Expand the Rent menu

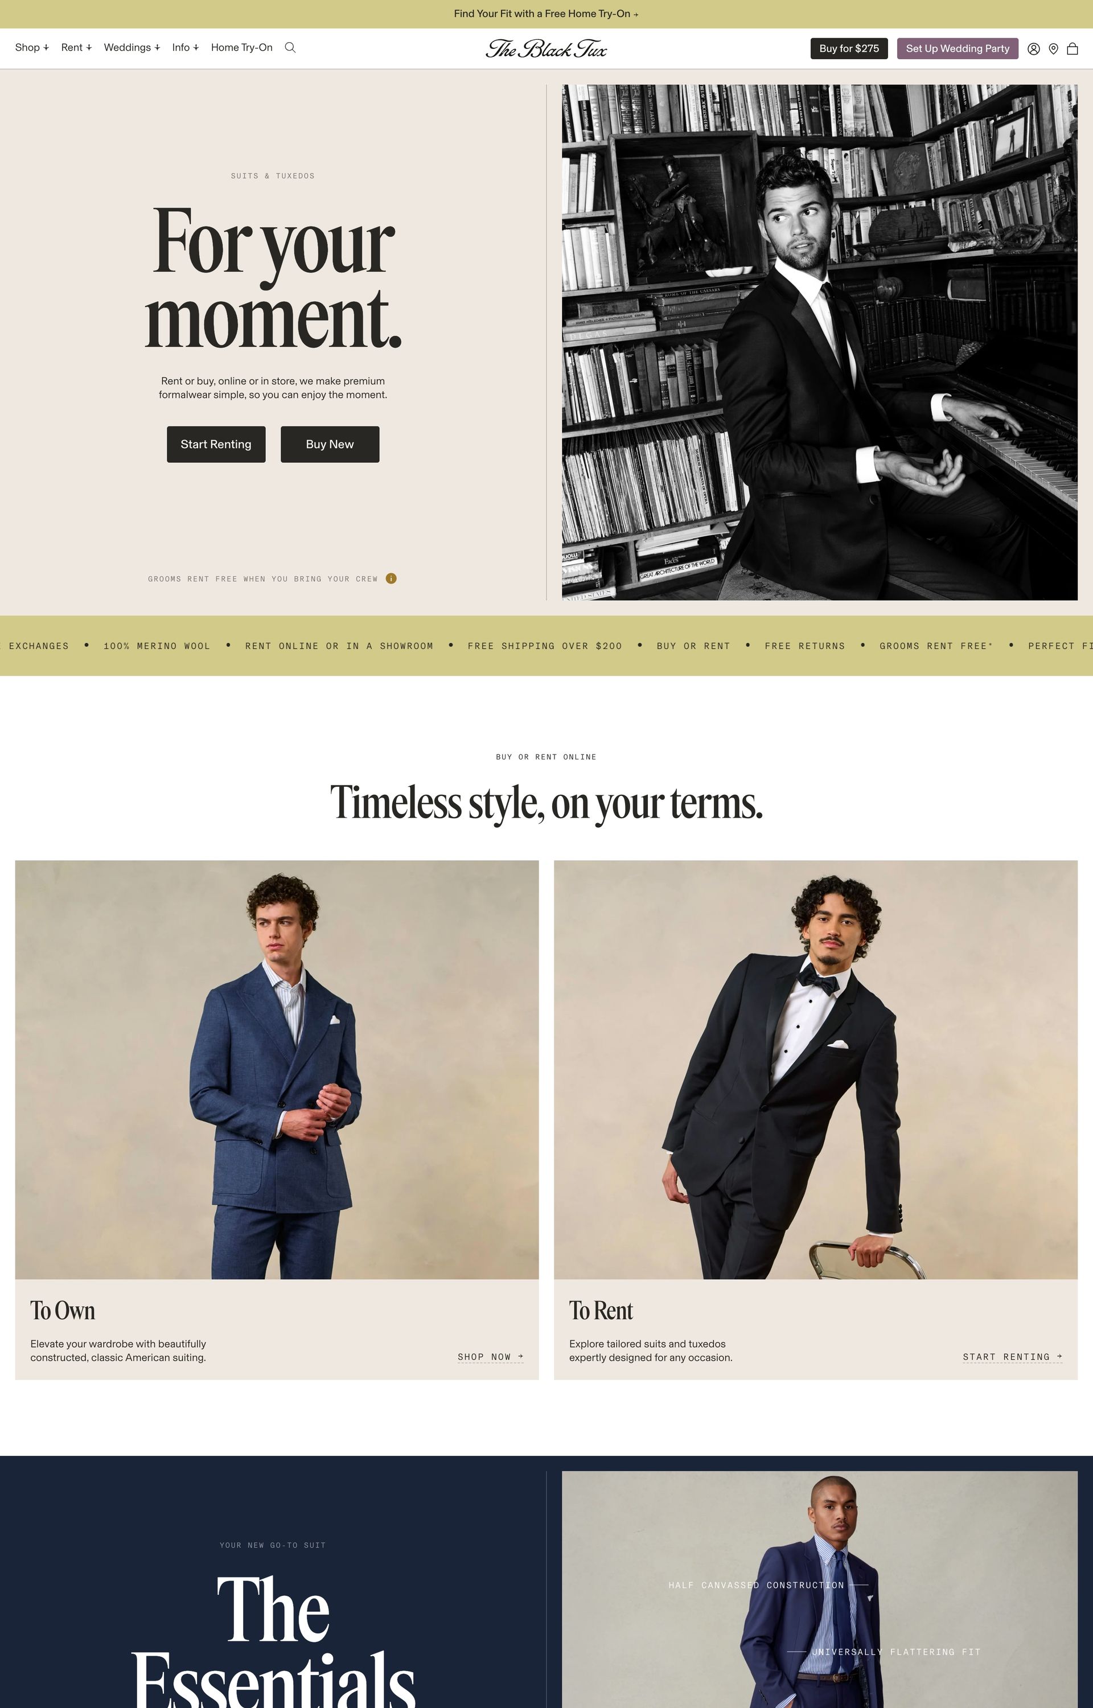pyautogui.click(x=77, y=48)
